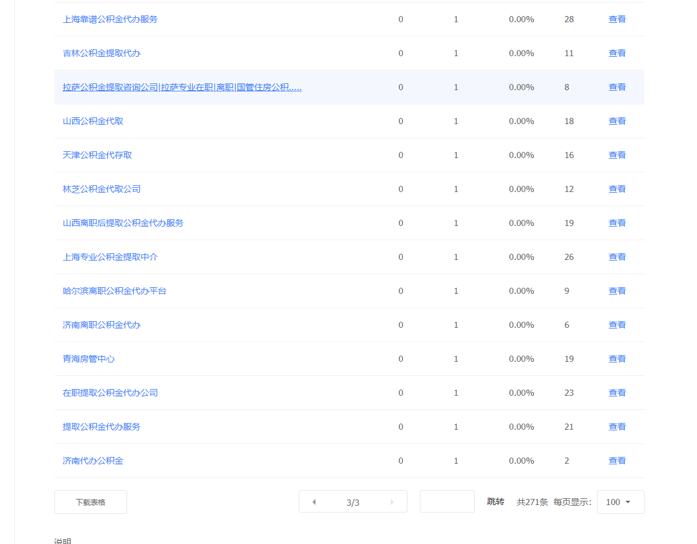Click the 下载表格 button
The height and width of the screenshot is (544, 697).
(91, 502)
